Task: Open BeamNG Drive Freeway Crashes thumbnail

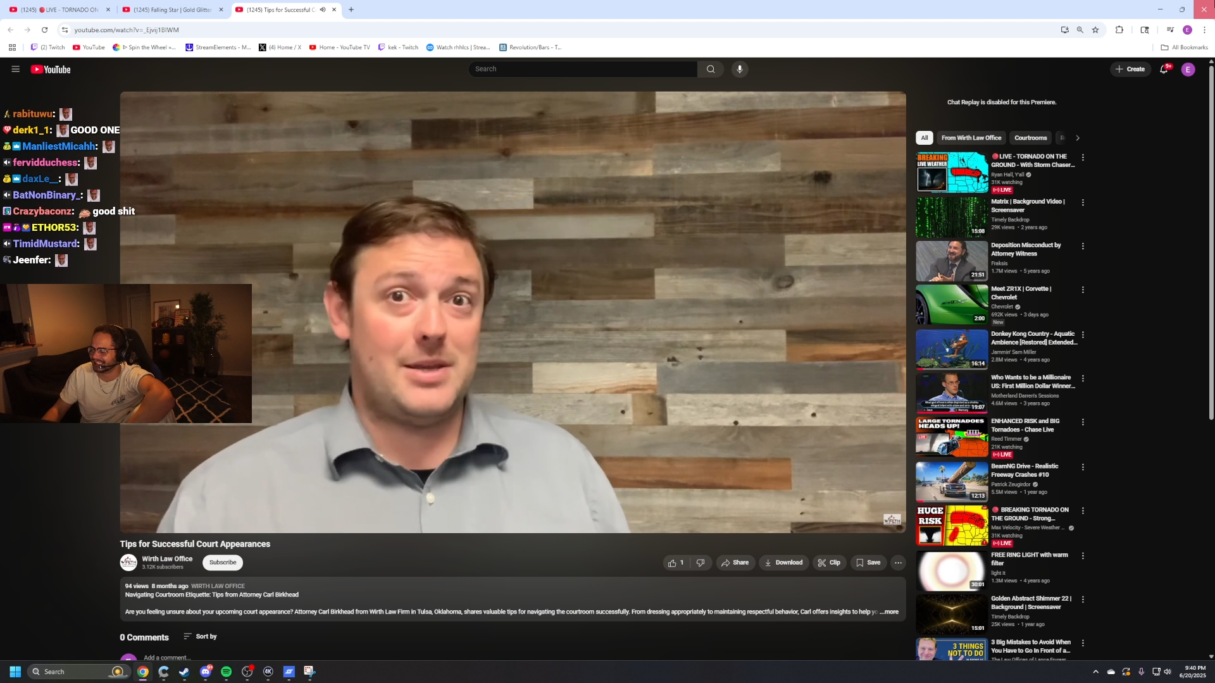Action: [952, 481]
